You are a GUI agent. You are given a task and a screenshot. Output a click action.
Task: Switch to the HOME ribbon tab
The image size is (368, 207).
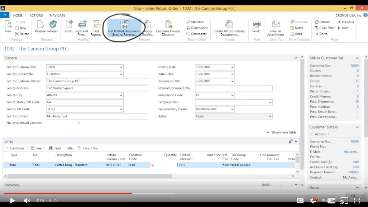[x=18, y=15]
